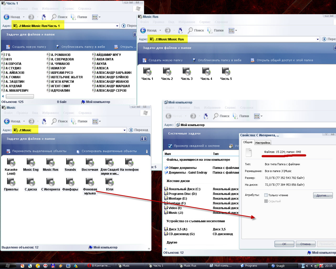Click Назад back arrow in Music window
The width and height of the screenshot is (336, 269).
click(7, 121)
